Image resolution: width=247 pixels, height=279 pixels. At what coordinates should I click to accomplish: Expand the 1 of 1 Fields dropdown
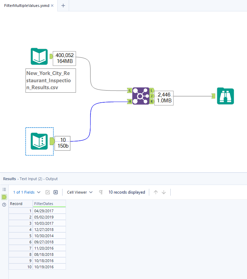(27, 192)
